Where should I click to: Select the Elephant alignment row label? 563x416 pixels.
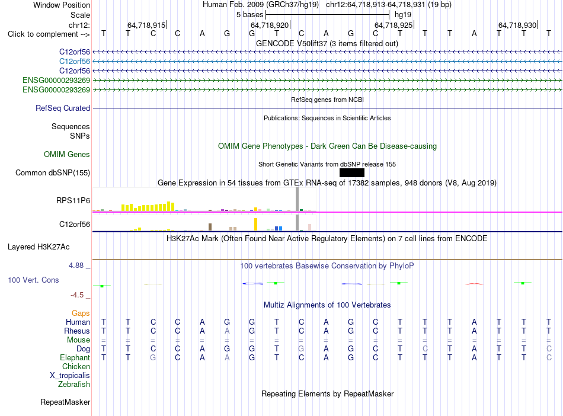(x=75, y=358)
